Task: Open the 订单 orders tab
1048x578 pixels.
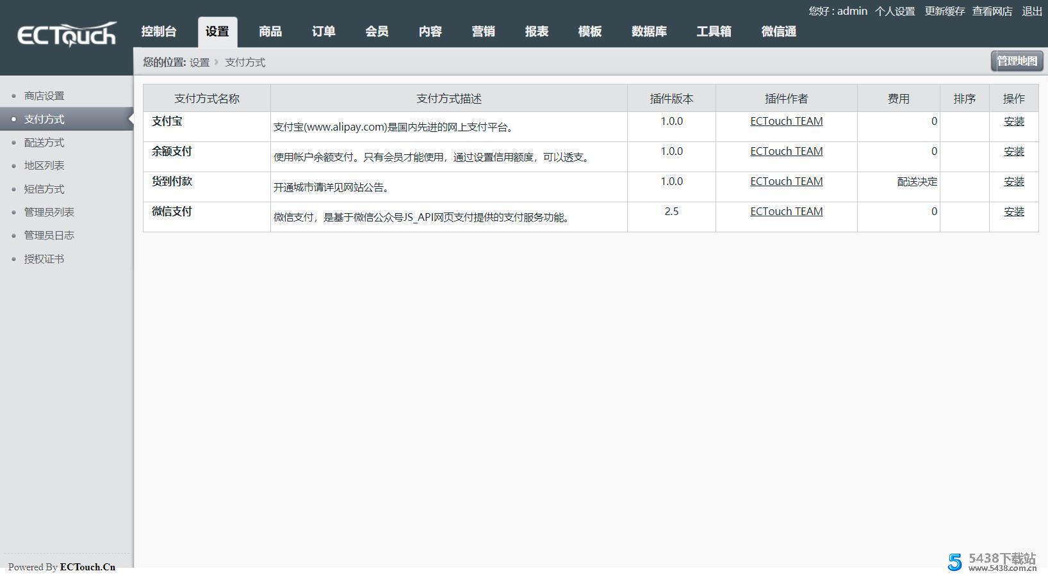Action: point(323,31)
